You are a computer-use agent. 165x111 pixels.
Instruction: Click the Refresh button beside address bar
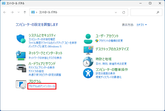click(x=124, y=13)
